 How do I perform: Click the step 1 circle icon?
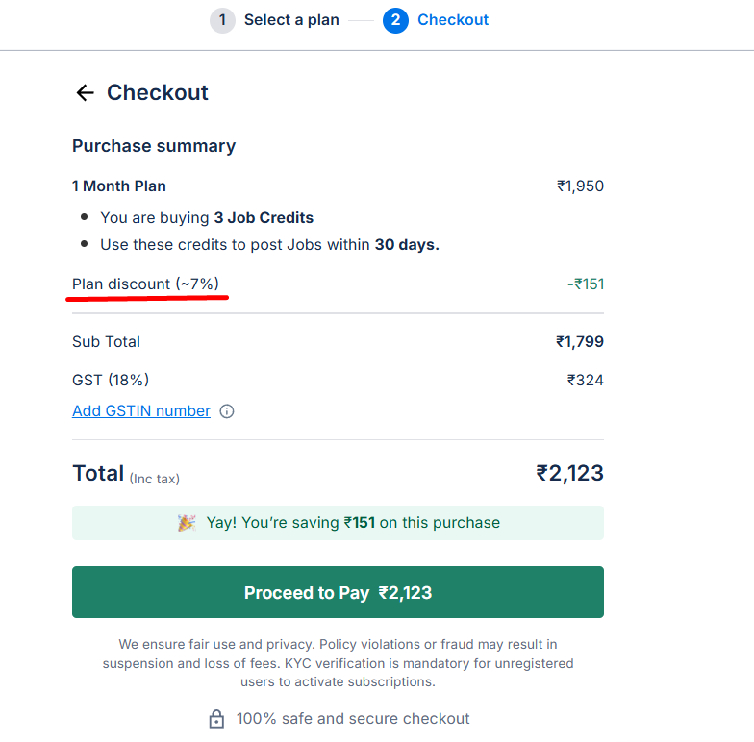coord(222,20)
